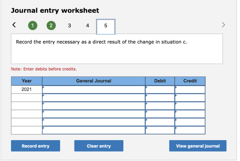Screen dimensions: 240x161
Task: Open journal entry step 1
Action: point(33,26)
